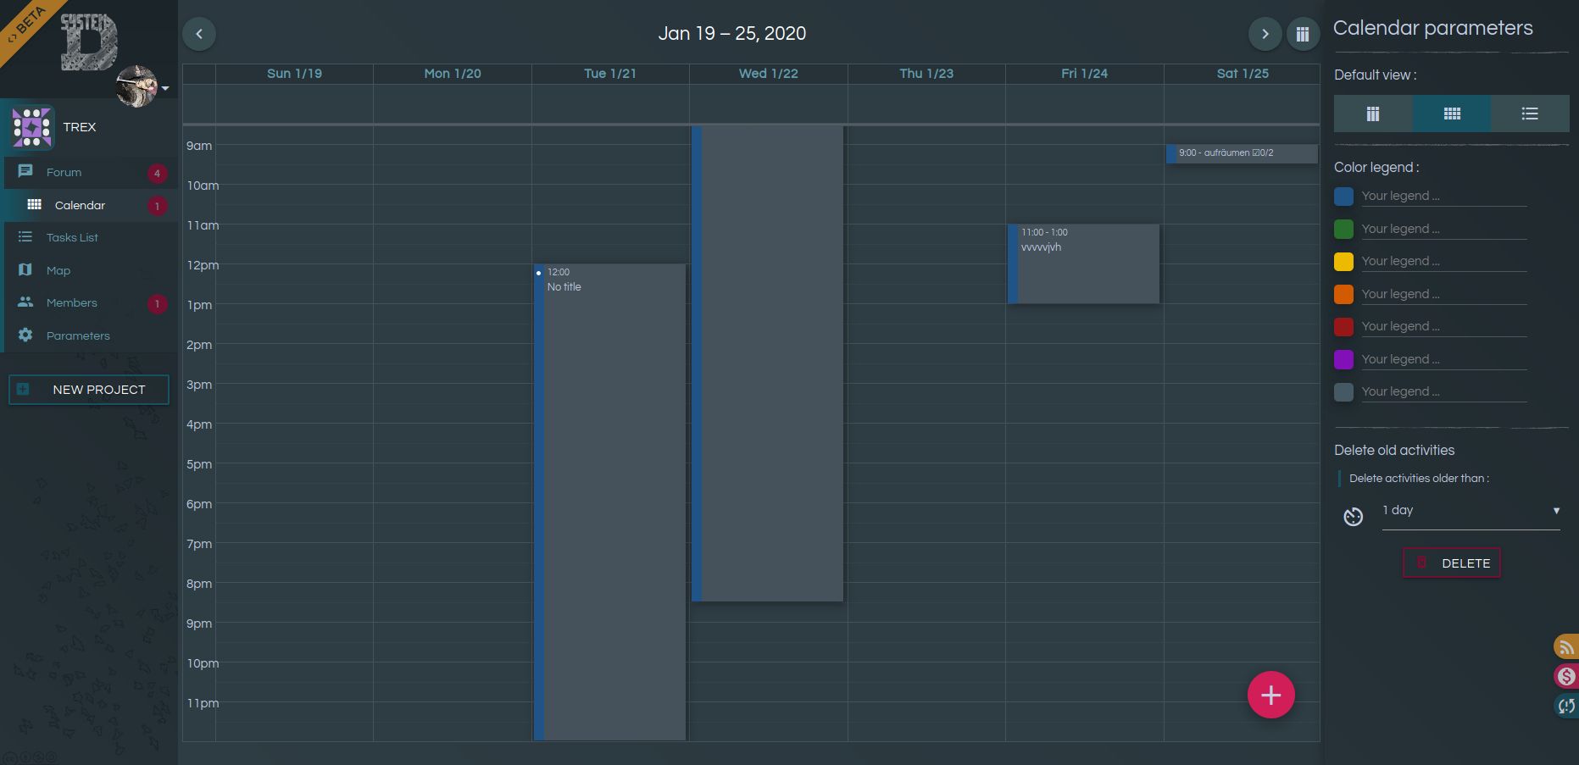Enable the list default view
This screenshot has width=1579, height=765.
coord(1529,114)
